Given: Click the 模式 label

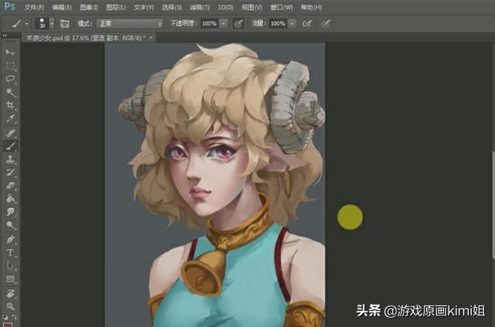Looking at the screenshot, I should tap(84, 24).
